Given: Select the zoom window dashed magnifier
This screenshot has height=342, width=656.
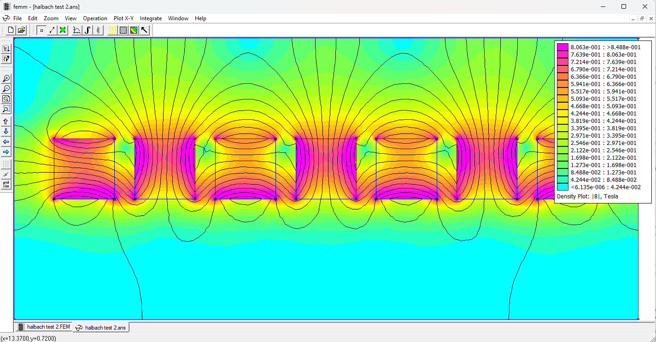Looking at the screenshot, I should click(x=6, y=109).
